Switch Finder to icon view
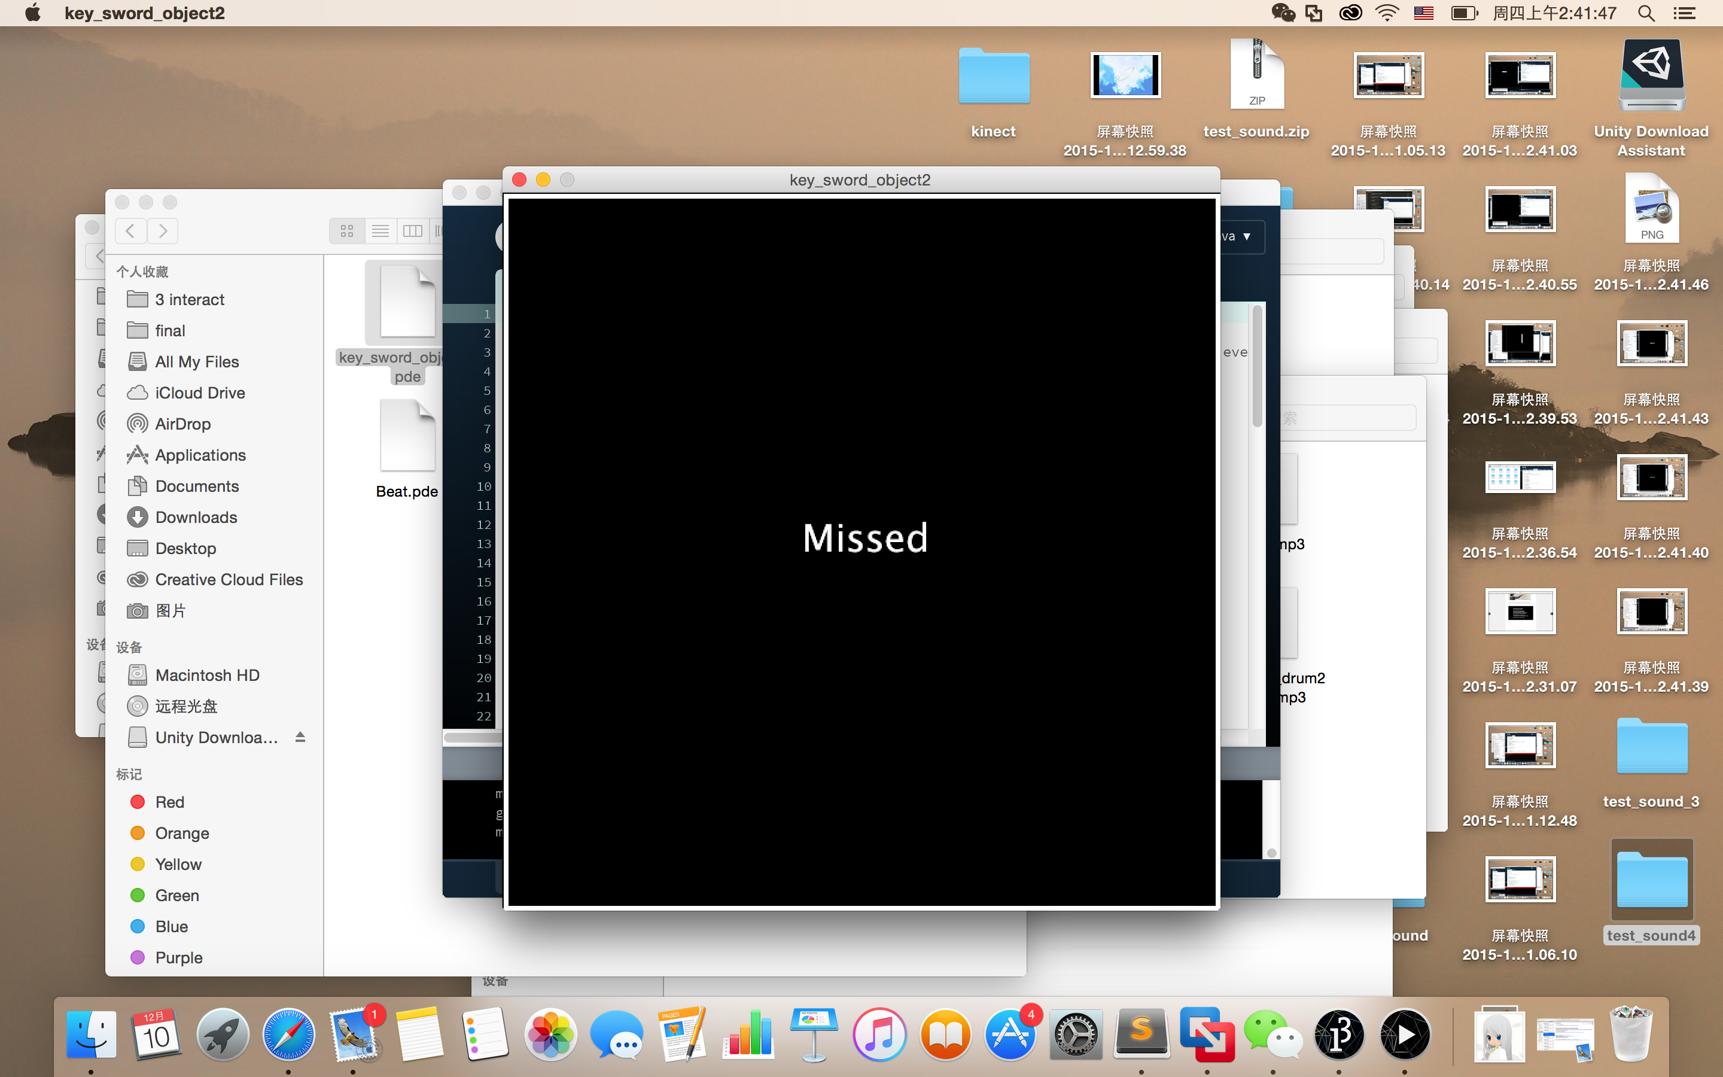The image size is (1723, 1077). pyautogui.click(x=347, y=231)
